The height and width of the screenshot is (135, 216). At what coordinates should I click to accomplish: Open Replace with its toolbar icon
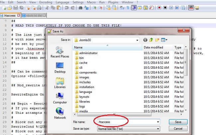(x=86, y=8)
